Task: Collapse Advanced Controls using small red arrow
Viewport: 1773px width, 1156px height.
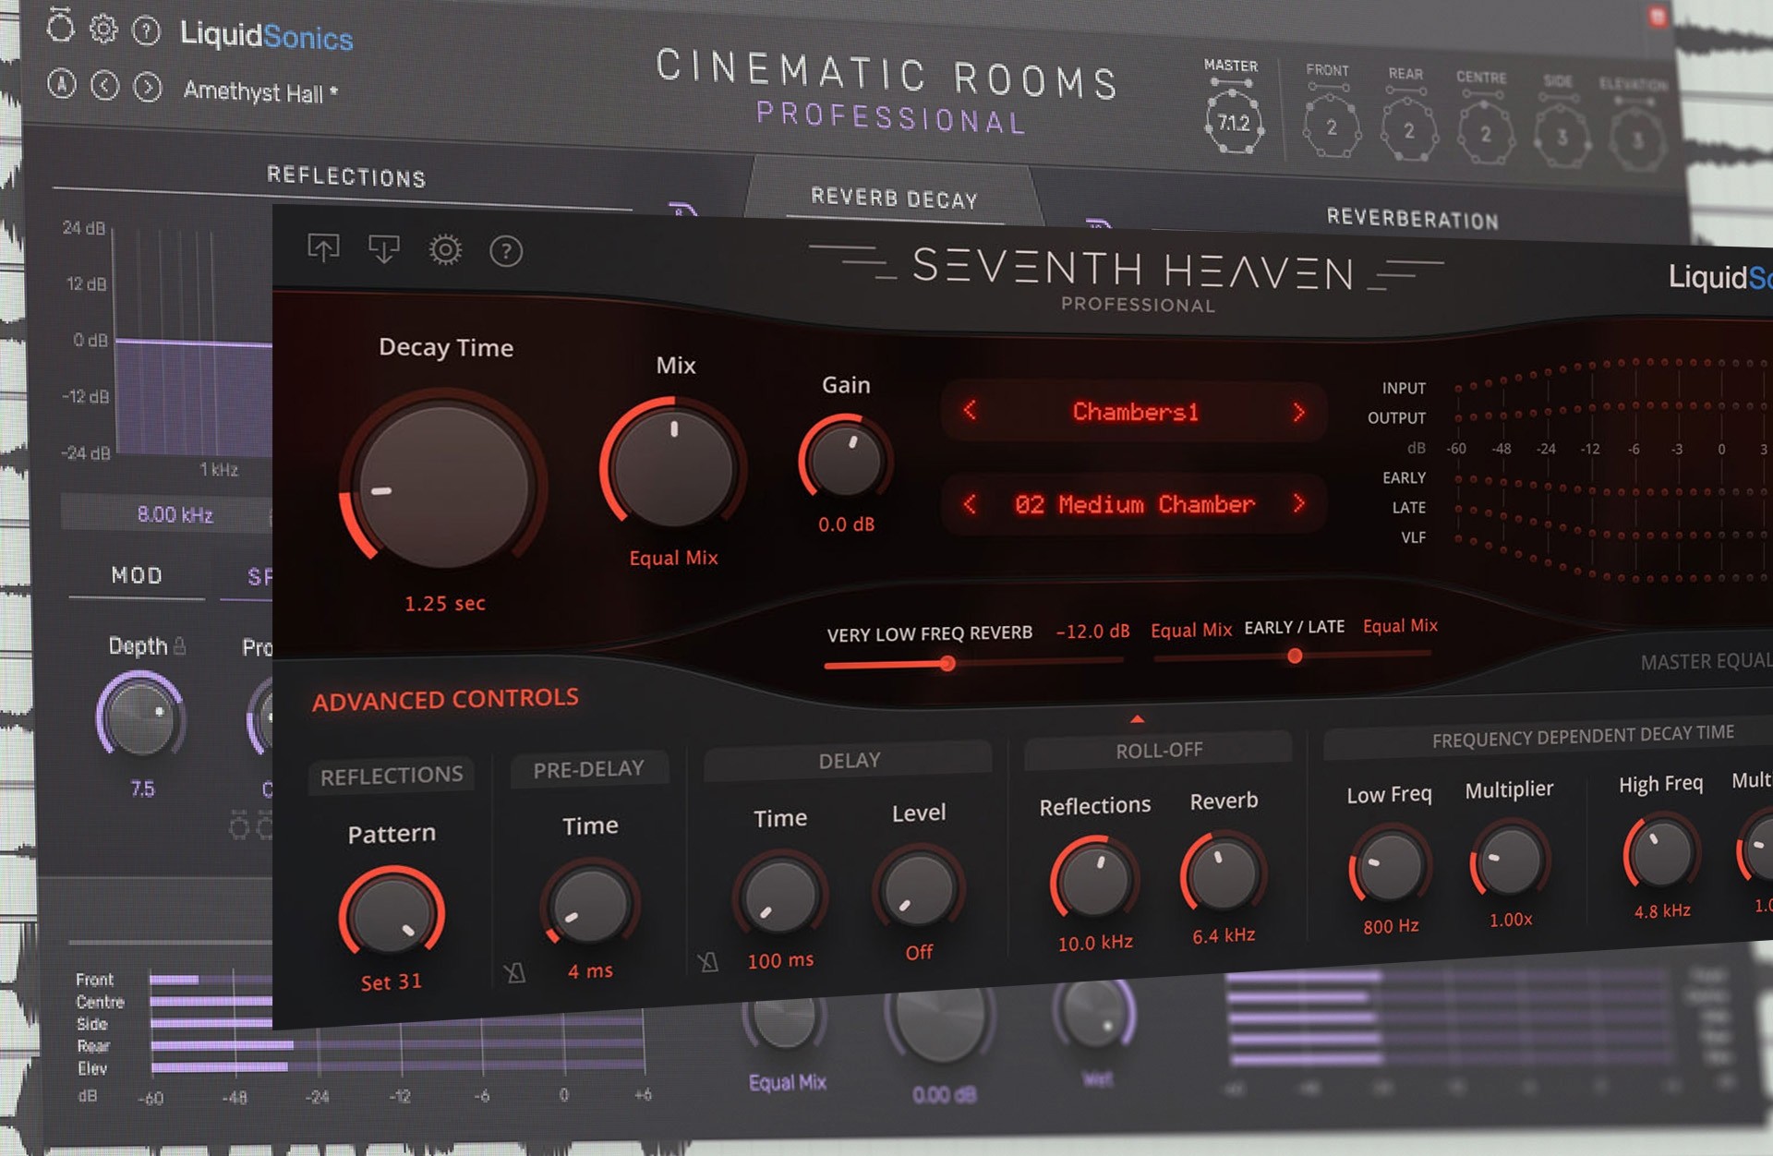Action: point(1138,718)
